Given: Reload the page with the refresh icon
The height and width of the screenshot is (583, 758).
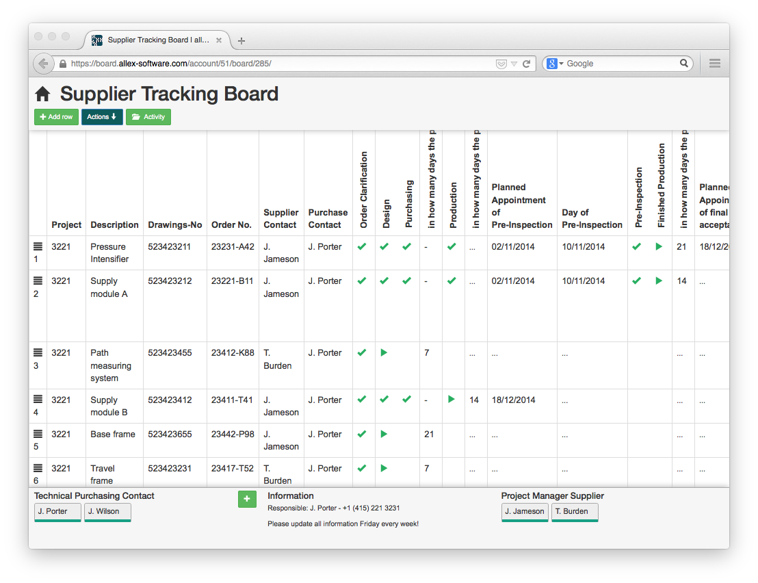Looking at the screenshot, I should click(527, 64).
